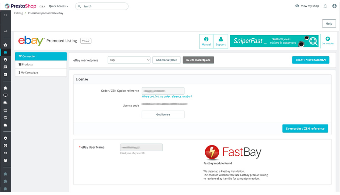Click the 'Insert your eBay user-ID' hint text

click(132, 153)
